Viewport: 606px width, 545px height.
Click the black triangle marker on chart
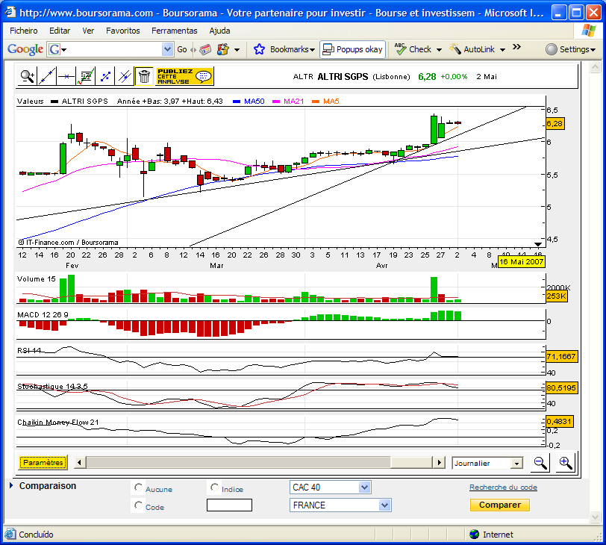click(x=537, y=244)
